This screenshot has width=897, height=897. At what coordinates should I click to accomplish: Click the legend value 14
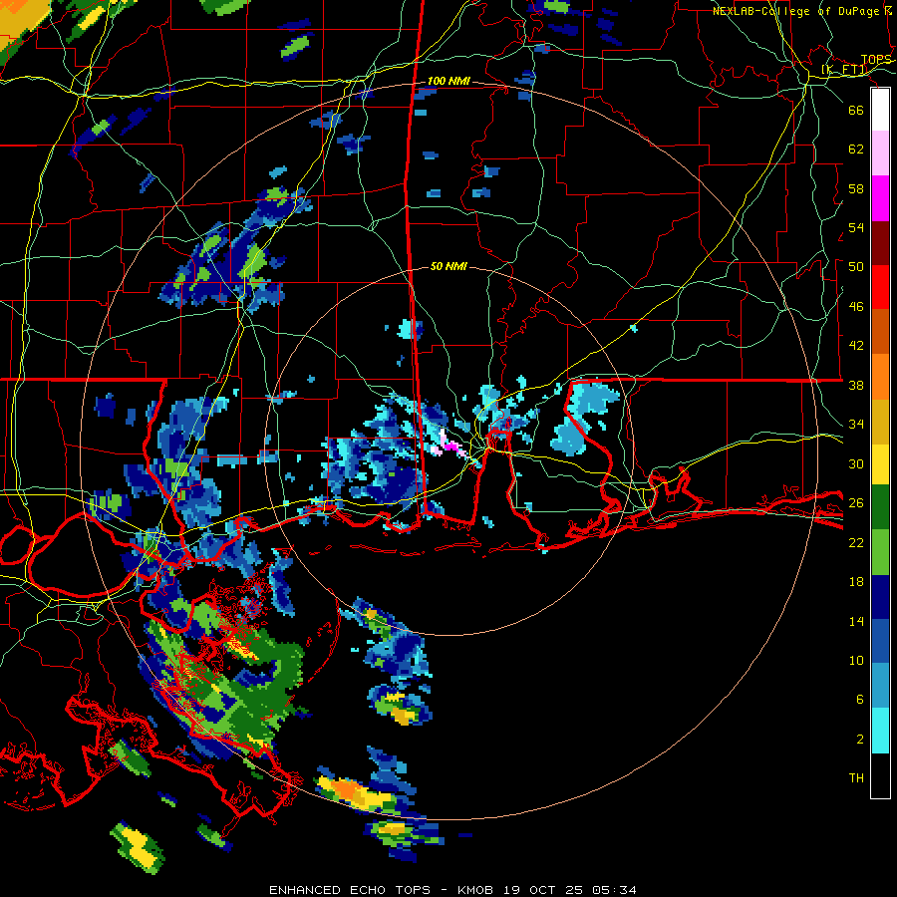(x=856, y=621)
